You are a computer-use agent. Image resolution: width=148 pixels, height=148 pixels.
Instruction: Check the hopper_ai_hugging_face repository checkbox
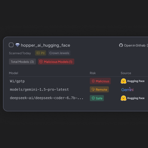(11, 45)
